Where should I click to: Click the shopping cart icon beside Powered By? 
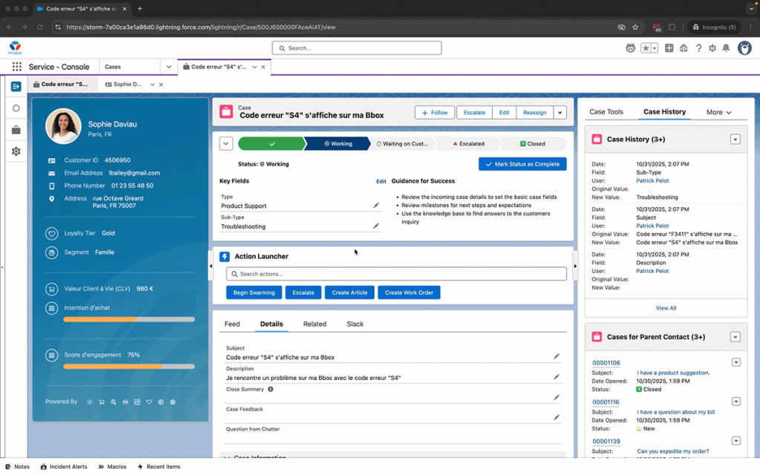102,402
